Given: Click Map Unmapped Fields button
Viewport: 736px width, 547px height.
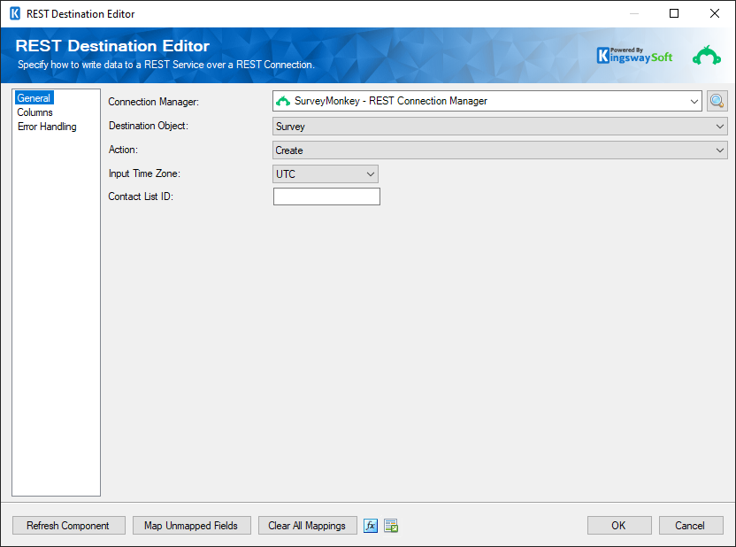Looking at the screenshot, I should coord(191,526).
